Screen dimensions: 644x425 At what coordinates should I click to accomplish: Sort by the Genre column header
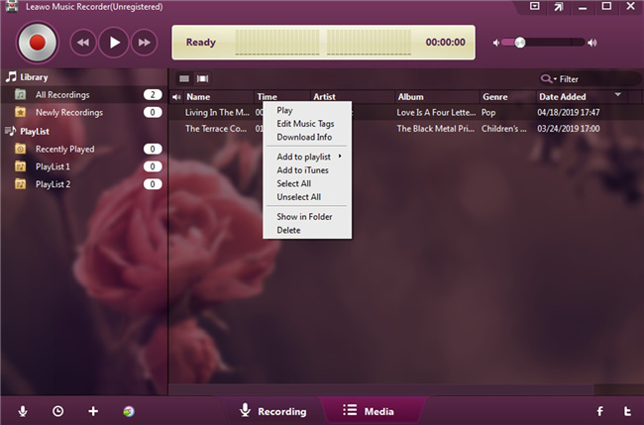pos(507,97)
